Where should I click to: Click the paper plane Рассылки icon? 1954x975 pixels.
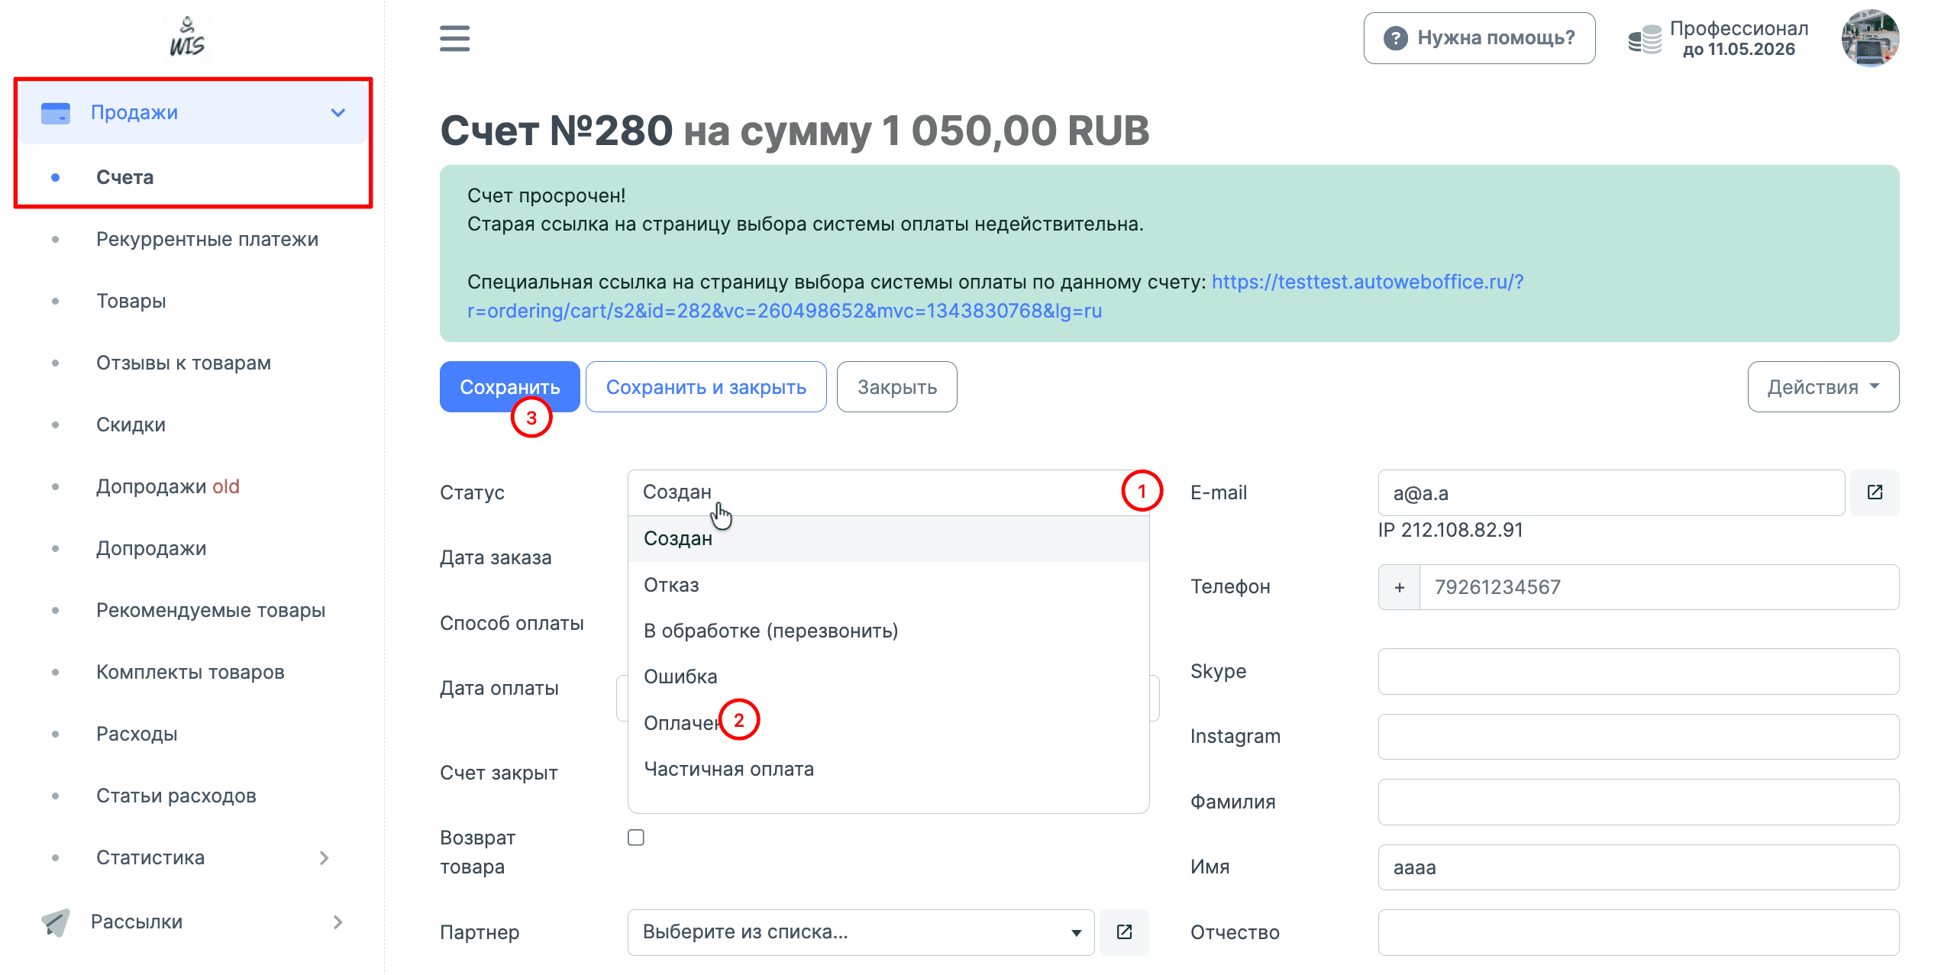click(56, 922)
